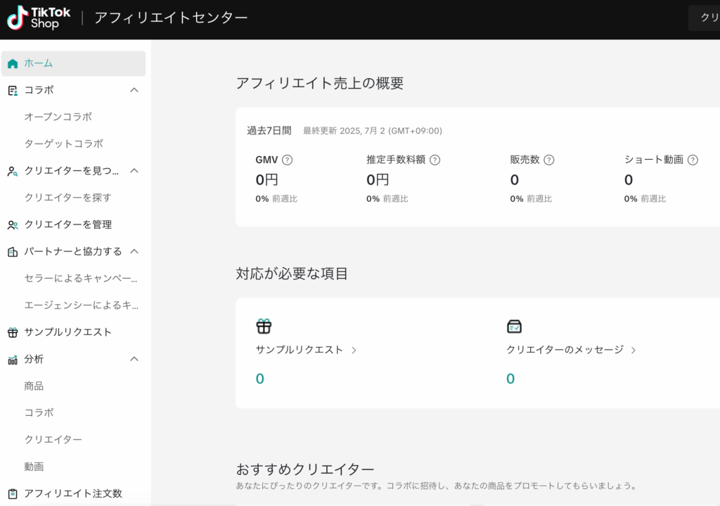Collapse the 分析 sidebar section
The width and height of the screenshot is (720, 506).
[134, 359]
